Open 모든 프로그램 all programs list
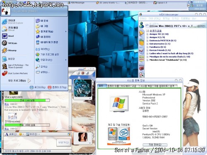The image size is (207, 155). 19,81
